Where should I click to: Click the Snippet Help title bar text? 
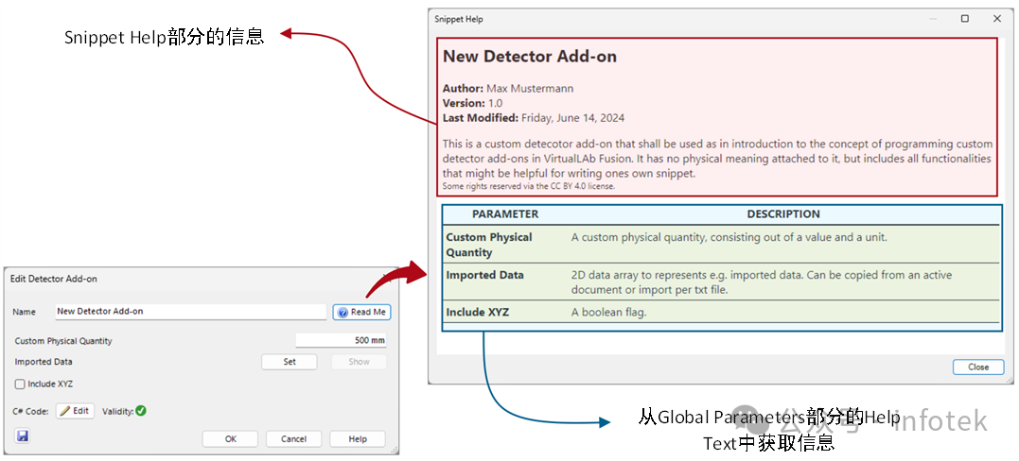(459, 20)
